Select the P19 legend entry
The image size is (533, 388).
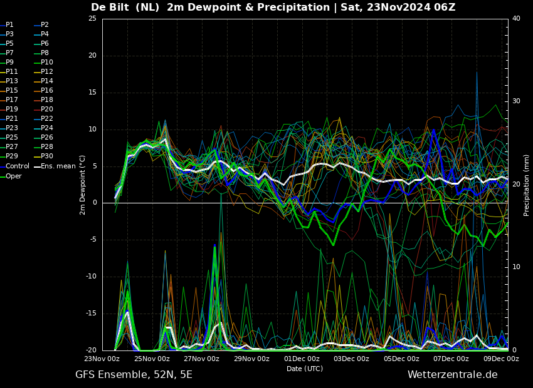[x=9, y=110]
